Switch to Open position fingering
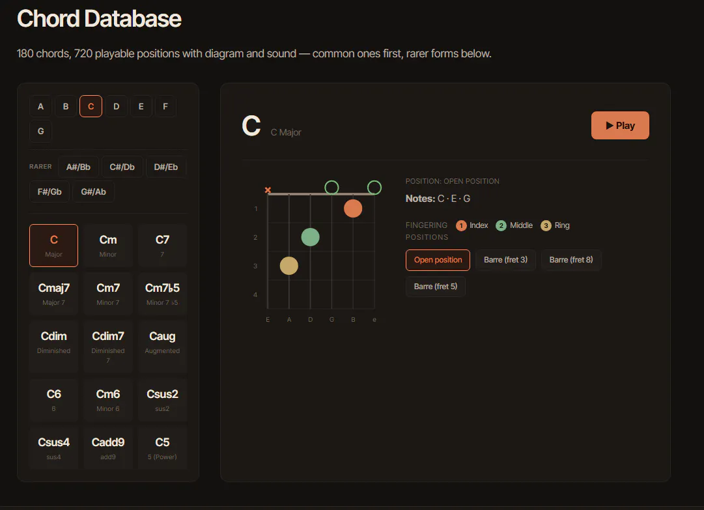The height and width of the screenshot is (510, 704). (438, 260)
